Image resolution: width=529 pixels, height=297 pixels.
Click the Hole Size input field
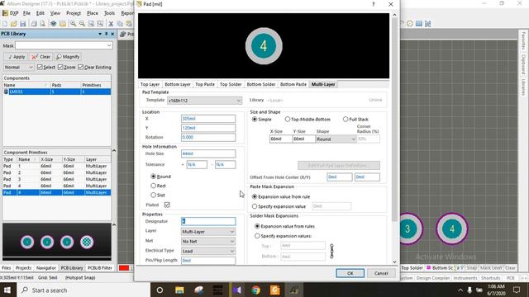coord(208,153)
